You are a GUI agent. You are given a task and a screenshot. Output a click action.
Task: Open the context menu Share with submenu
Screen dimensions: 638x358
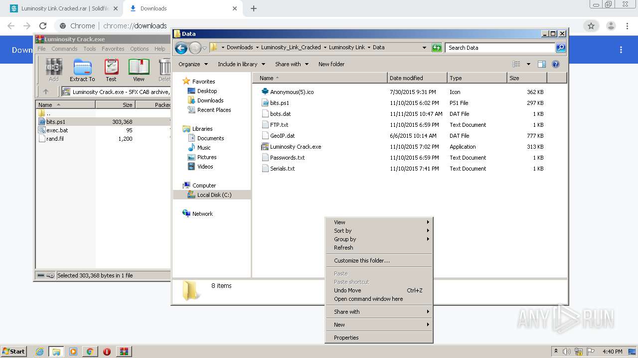(379, 312)
